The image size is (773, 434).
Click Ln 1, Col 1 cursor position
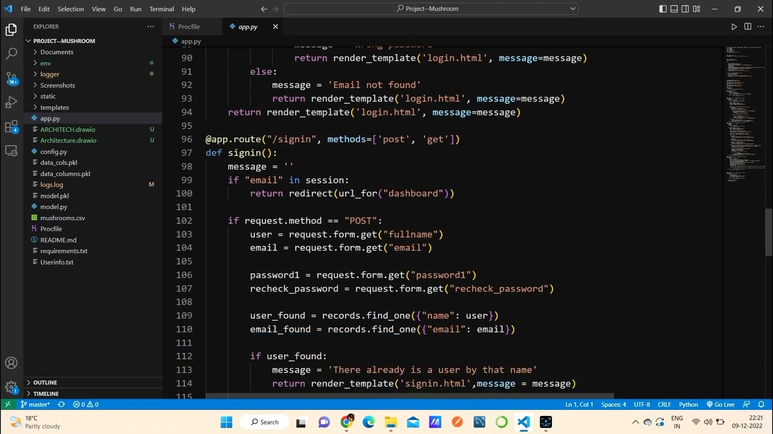(x=579, y=404)
